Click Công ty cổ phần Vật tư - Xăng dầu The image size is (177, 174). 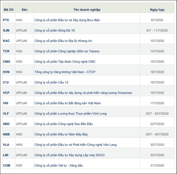(59, 166)
